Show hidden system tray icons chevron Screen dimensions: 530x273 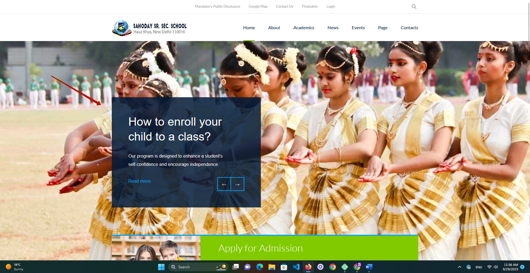pyautogui.click(x=459, y=267)
